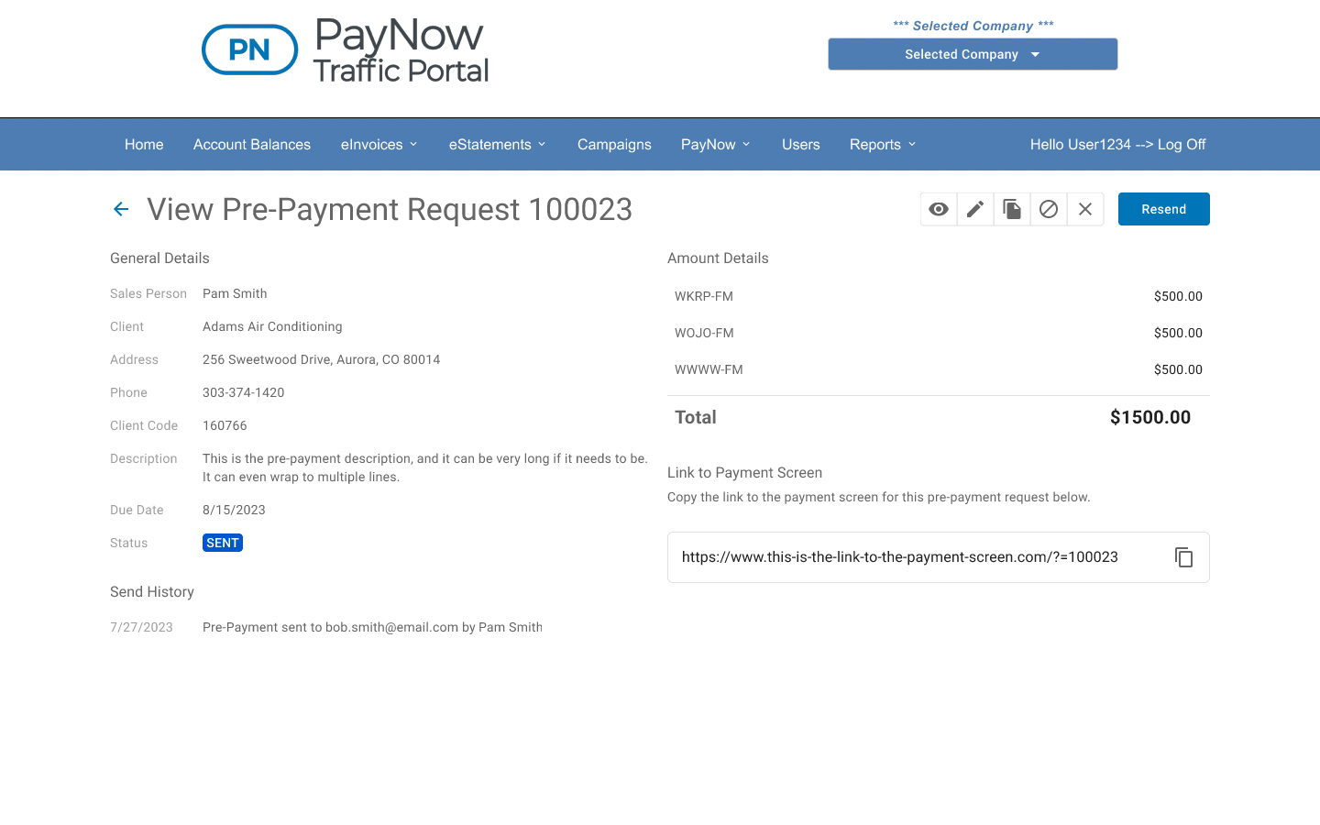Click the back arrow beside the page title
This screenshot has height=825, width=1320.
pyautogui.click(x=121, y=209)
